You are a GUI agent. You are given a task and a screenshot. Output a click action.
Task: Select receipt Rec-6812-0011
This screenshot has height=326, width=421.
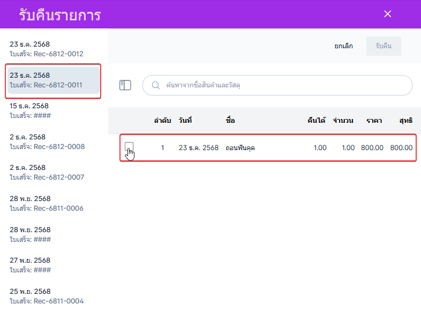54,80
